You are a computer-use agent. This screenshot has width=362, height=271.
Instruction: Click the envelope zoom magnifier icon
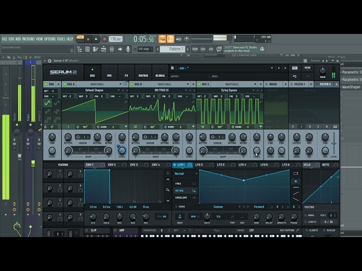pyautogui.click(x=168, y=190)
